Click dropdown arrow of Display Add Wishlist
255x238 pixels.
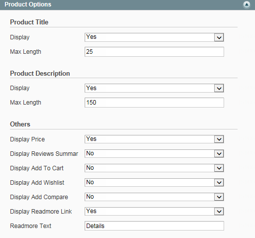coord(219,183)
